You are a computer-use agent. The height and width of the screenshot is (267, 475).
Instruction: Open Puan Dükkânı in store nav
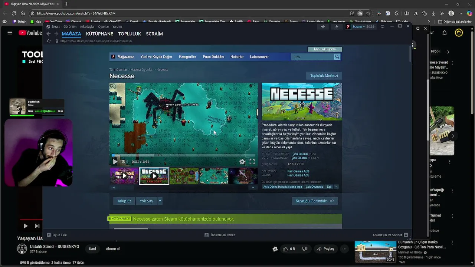click(213, 57)
